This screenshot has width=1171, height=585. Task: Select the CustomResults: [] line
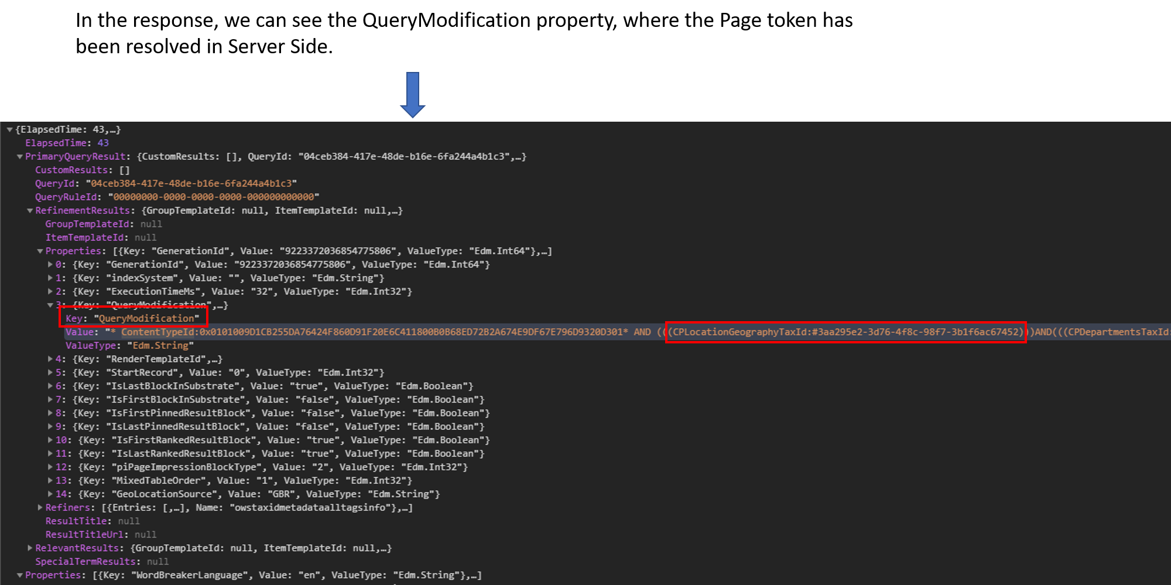point(83,170)
